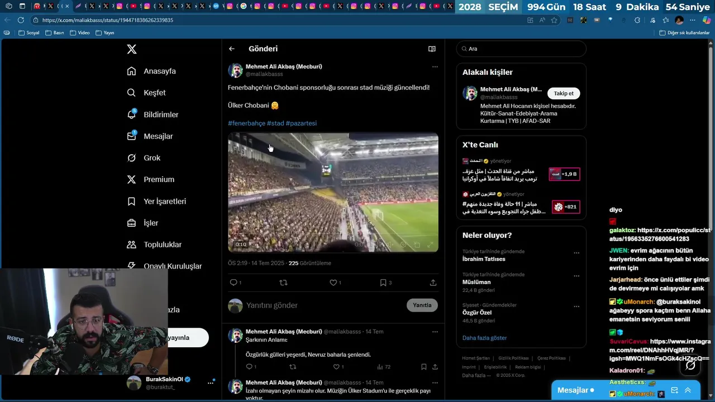Open Özgür Özel trending topic
This screenshot has width=715, height=402.
(477, 313)
